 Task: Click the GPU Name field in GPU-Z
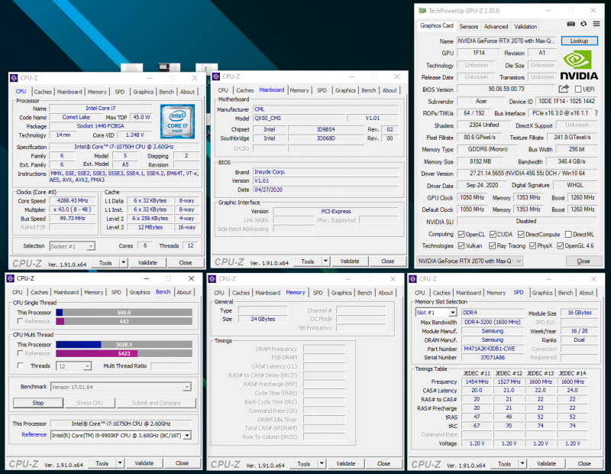click(x=507, y=41)
